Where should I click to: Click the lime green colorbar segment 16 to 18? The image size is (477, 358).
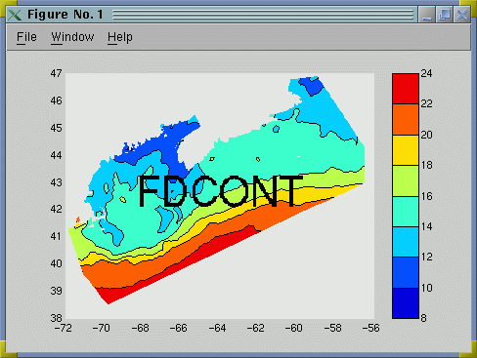pyautogui.click(x=406, y=180)
